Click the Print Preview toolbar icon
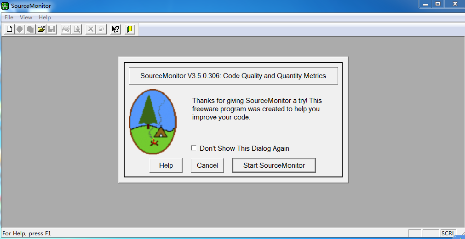This screenshot has height=239, width=465. coord(76,29)
